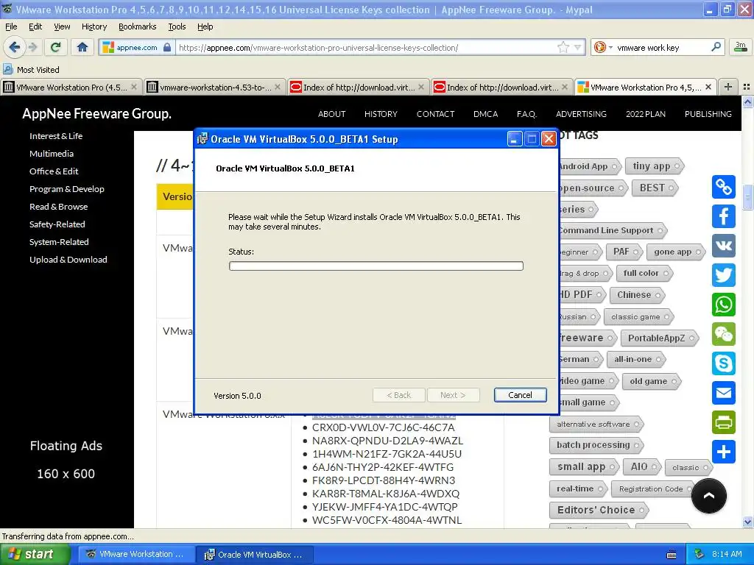
Task: Share the page on Twitter
Action: pyautogui.click(x=724, y=275)
